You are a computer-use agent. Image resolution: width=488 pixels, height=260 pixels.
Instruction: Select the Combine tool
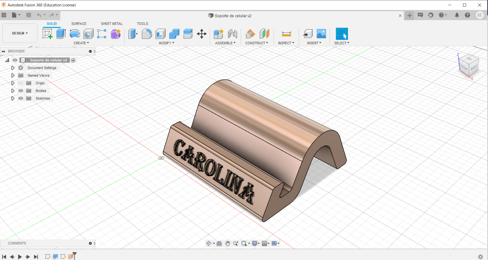point(174,34)
